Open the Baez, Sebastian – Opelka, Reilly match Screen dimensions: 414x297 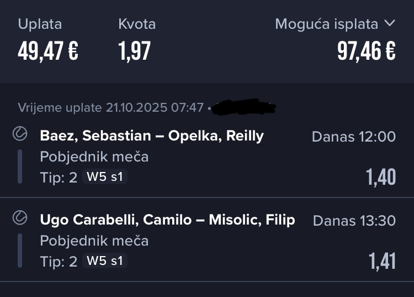[x=152, y=136]
